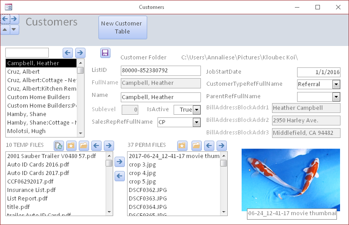Screen dimensions: 349x225
Task: Click the FullName field
Action: coord(161,83)
